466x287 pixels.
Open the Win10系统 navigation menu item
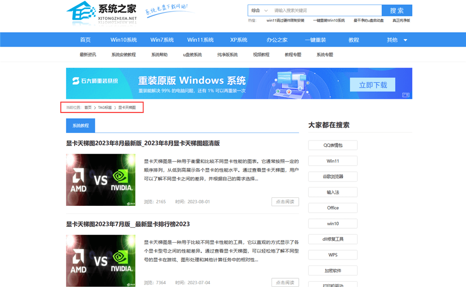pyautogui.click(x=123, y=40)
